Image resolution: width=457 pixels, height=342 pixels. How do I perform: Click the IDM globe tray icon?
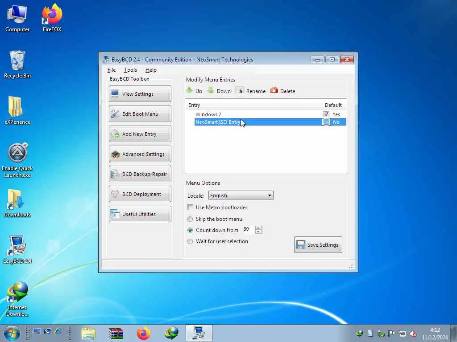(x=360, y=333)
